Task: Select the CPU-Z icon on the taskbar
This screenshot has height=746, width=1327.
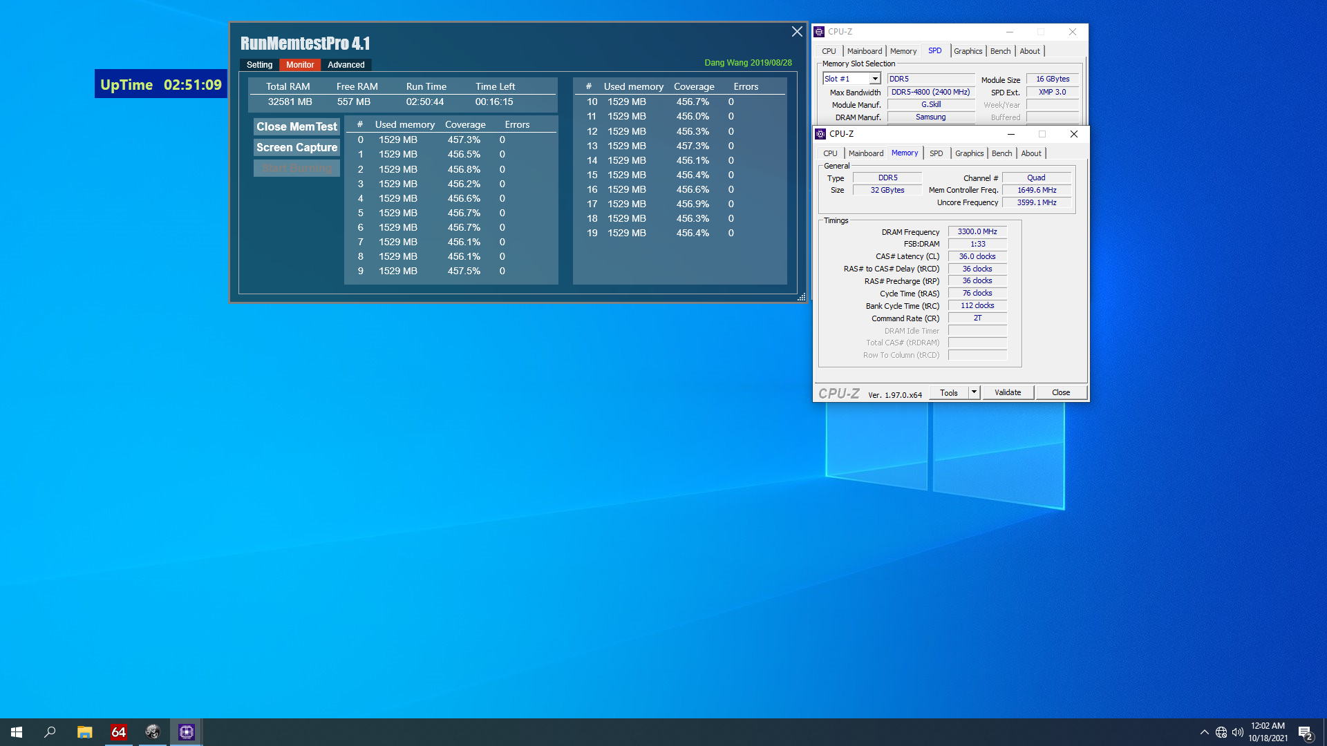Action: [186, 731]
